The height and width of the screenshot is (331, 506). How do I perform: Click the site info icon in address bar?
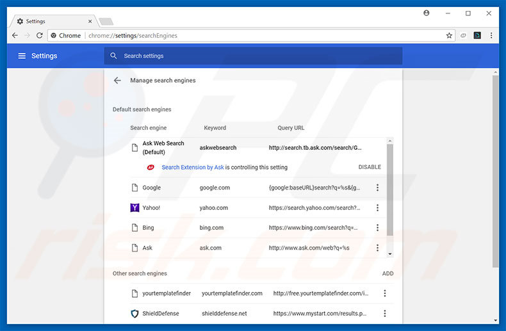(x=54, y=35)
